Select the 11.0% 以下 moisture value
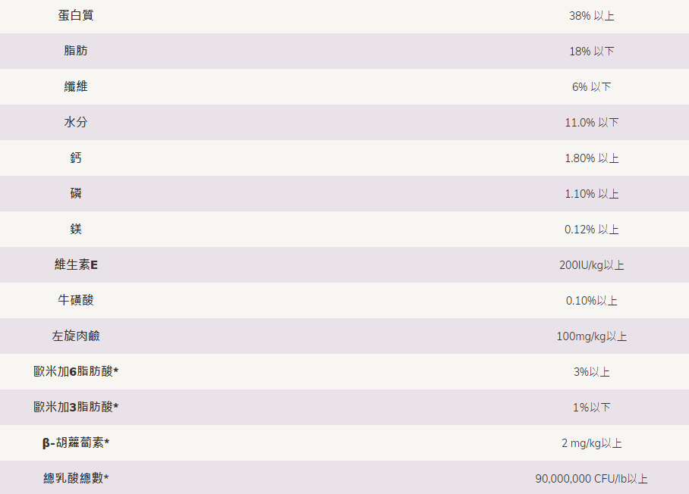 click(591, 123)
